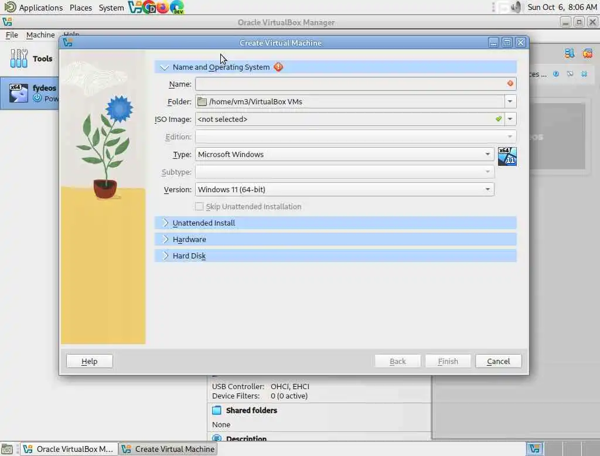This screenshot has height=456, width=600.
Task: Click the blue list icon at the Manager's top right
Action: click(570, 53)
